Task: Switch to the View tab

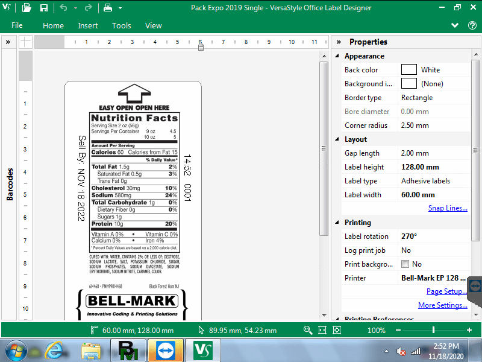Action: (154, 25)
